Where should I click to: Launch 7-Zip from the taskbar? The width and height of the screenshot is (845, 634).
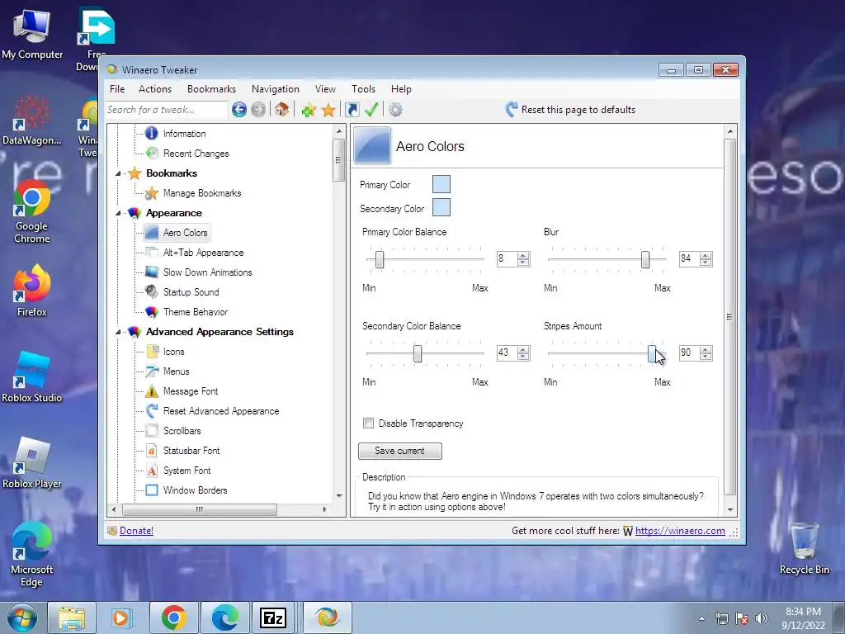[x=273, y=617]
